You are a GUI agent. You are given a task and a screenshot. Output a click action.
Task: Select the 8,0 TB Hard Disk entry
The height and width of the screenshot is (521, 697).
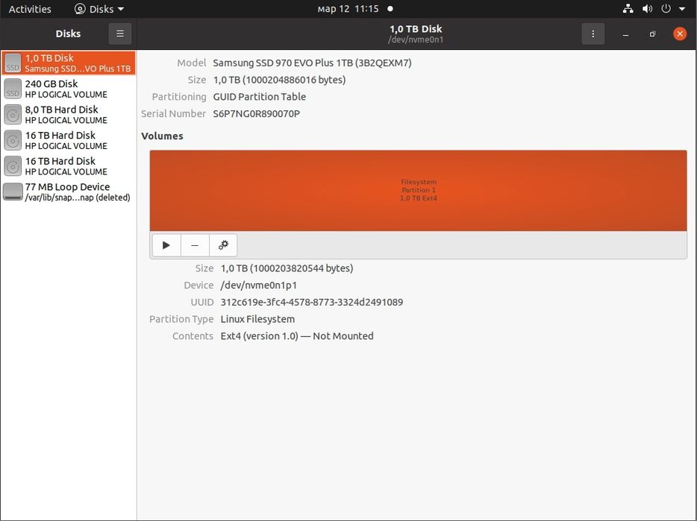pyautogui.click(x=69, y=114)
